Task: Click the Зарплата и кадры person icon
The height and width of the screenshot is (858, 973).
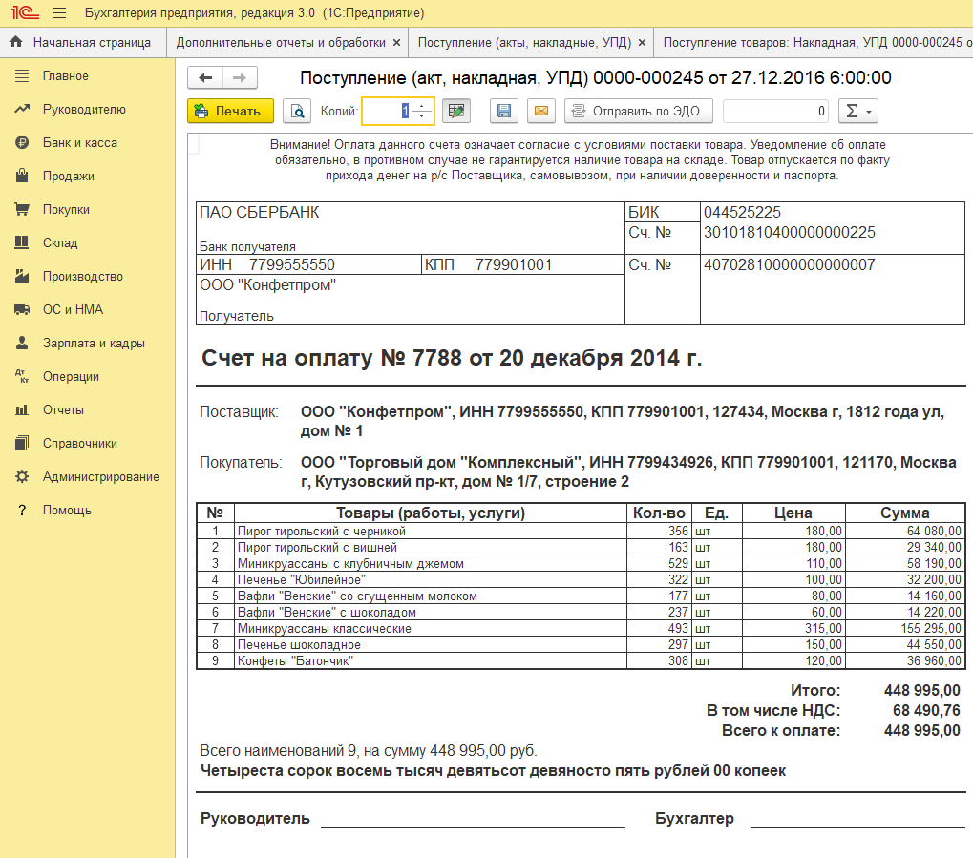Action: tap(22, 343)
